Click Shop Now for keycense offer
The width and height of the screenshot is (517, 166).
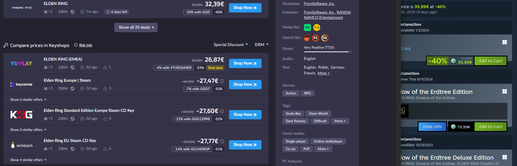245,85
